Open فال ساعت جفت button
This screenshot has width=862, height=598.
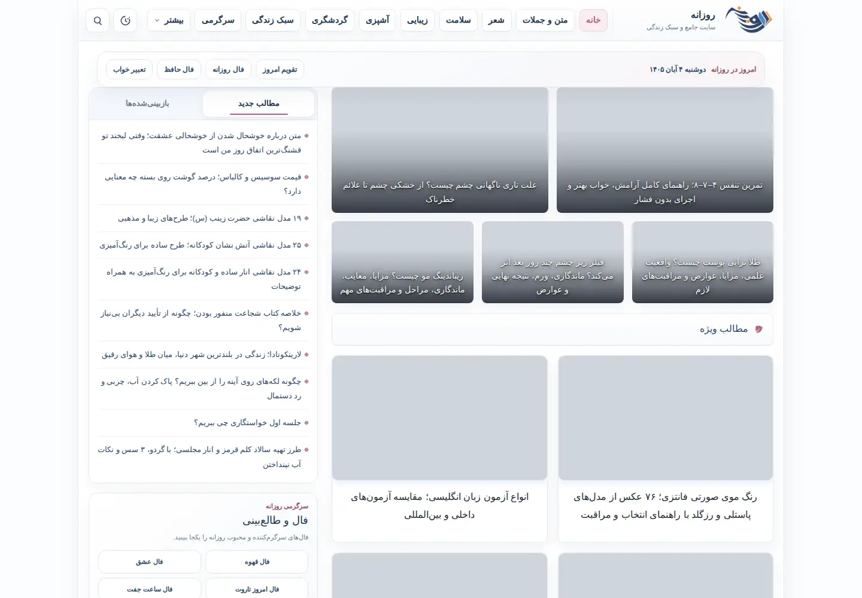149,589
